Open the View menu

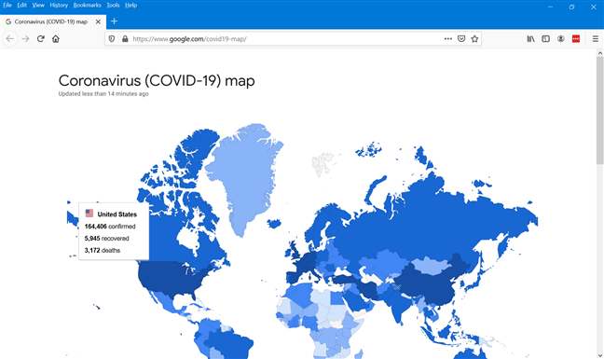38,5
